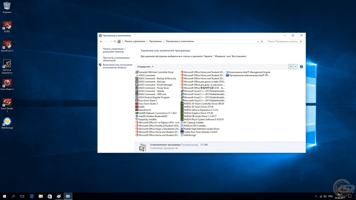Select Asus Sonic Radar 3 in program list
The width and height of the screenshot is (356, 200).
146,100
